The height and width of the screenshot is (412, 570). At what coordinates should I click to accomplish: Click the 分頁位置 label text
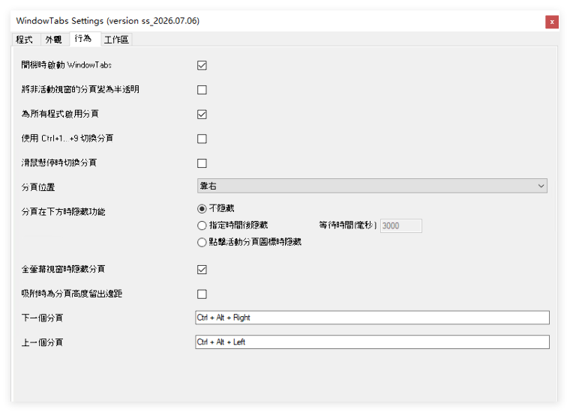(38, 187)
